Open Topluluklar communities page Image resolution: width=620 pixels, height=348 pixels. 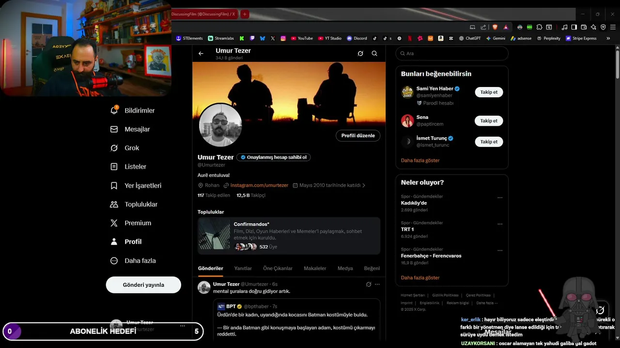pyautogui.click(x=134, y=204)
